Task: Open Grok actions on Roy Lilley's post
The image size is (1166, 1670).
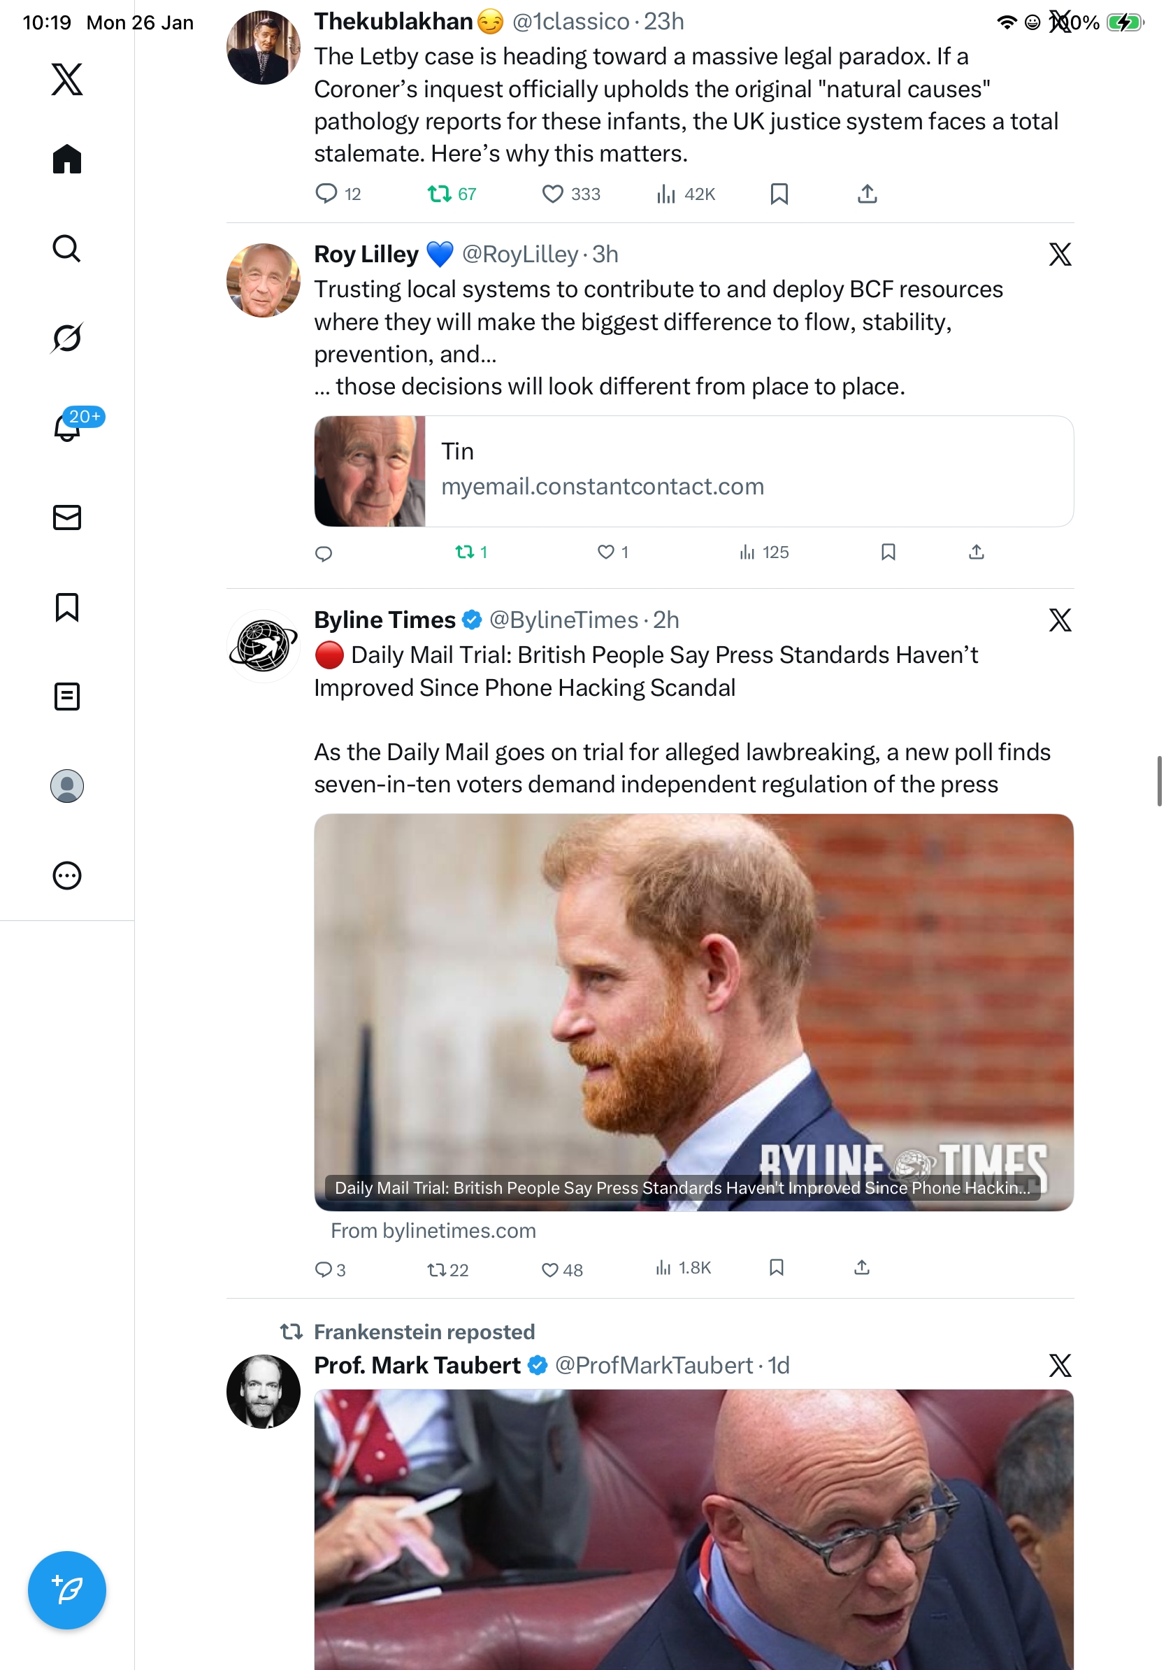Action: (x=1060, y=255)
